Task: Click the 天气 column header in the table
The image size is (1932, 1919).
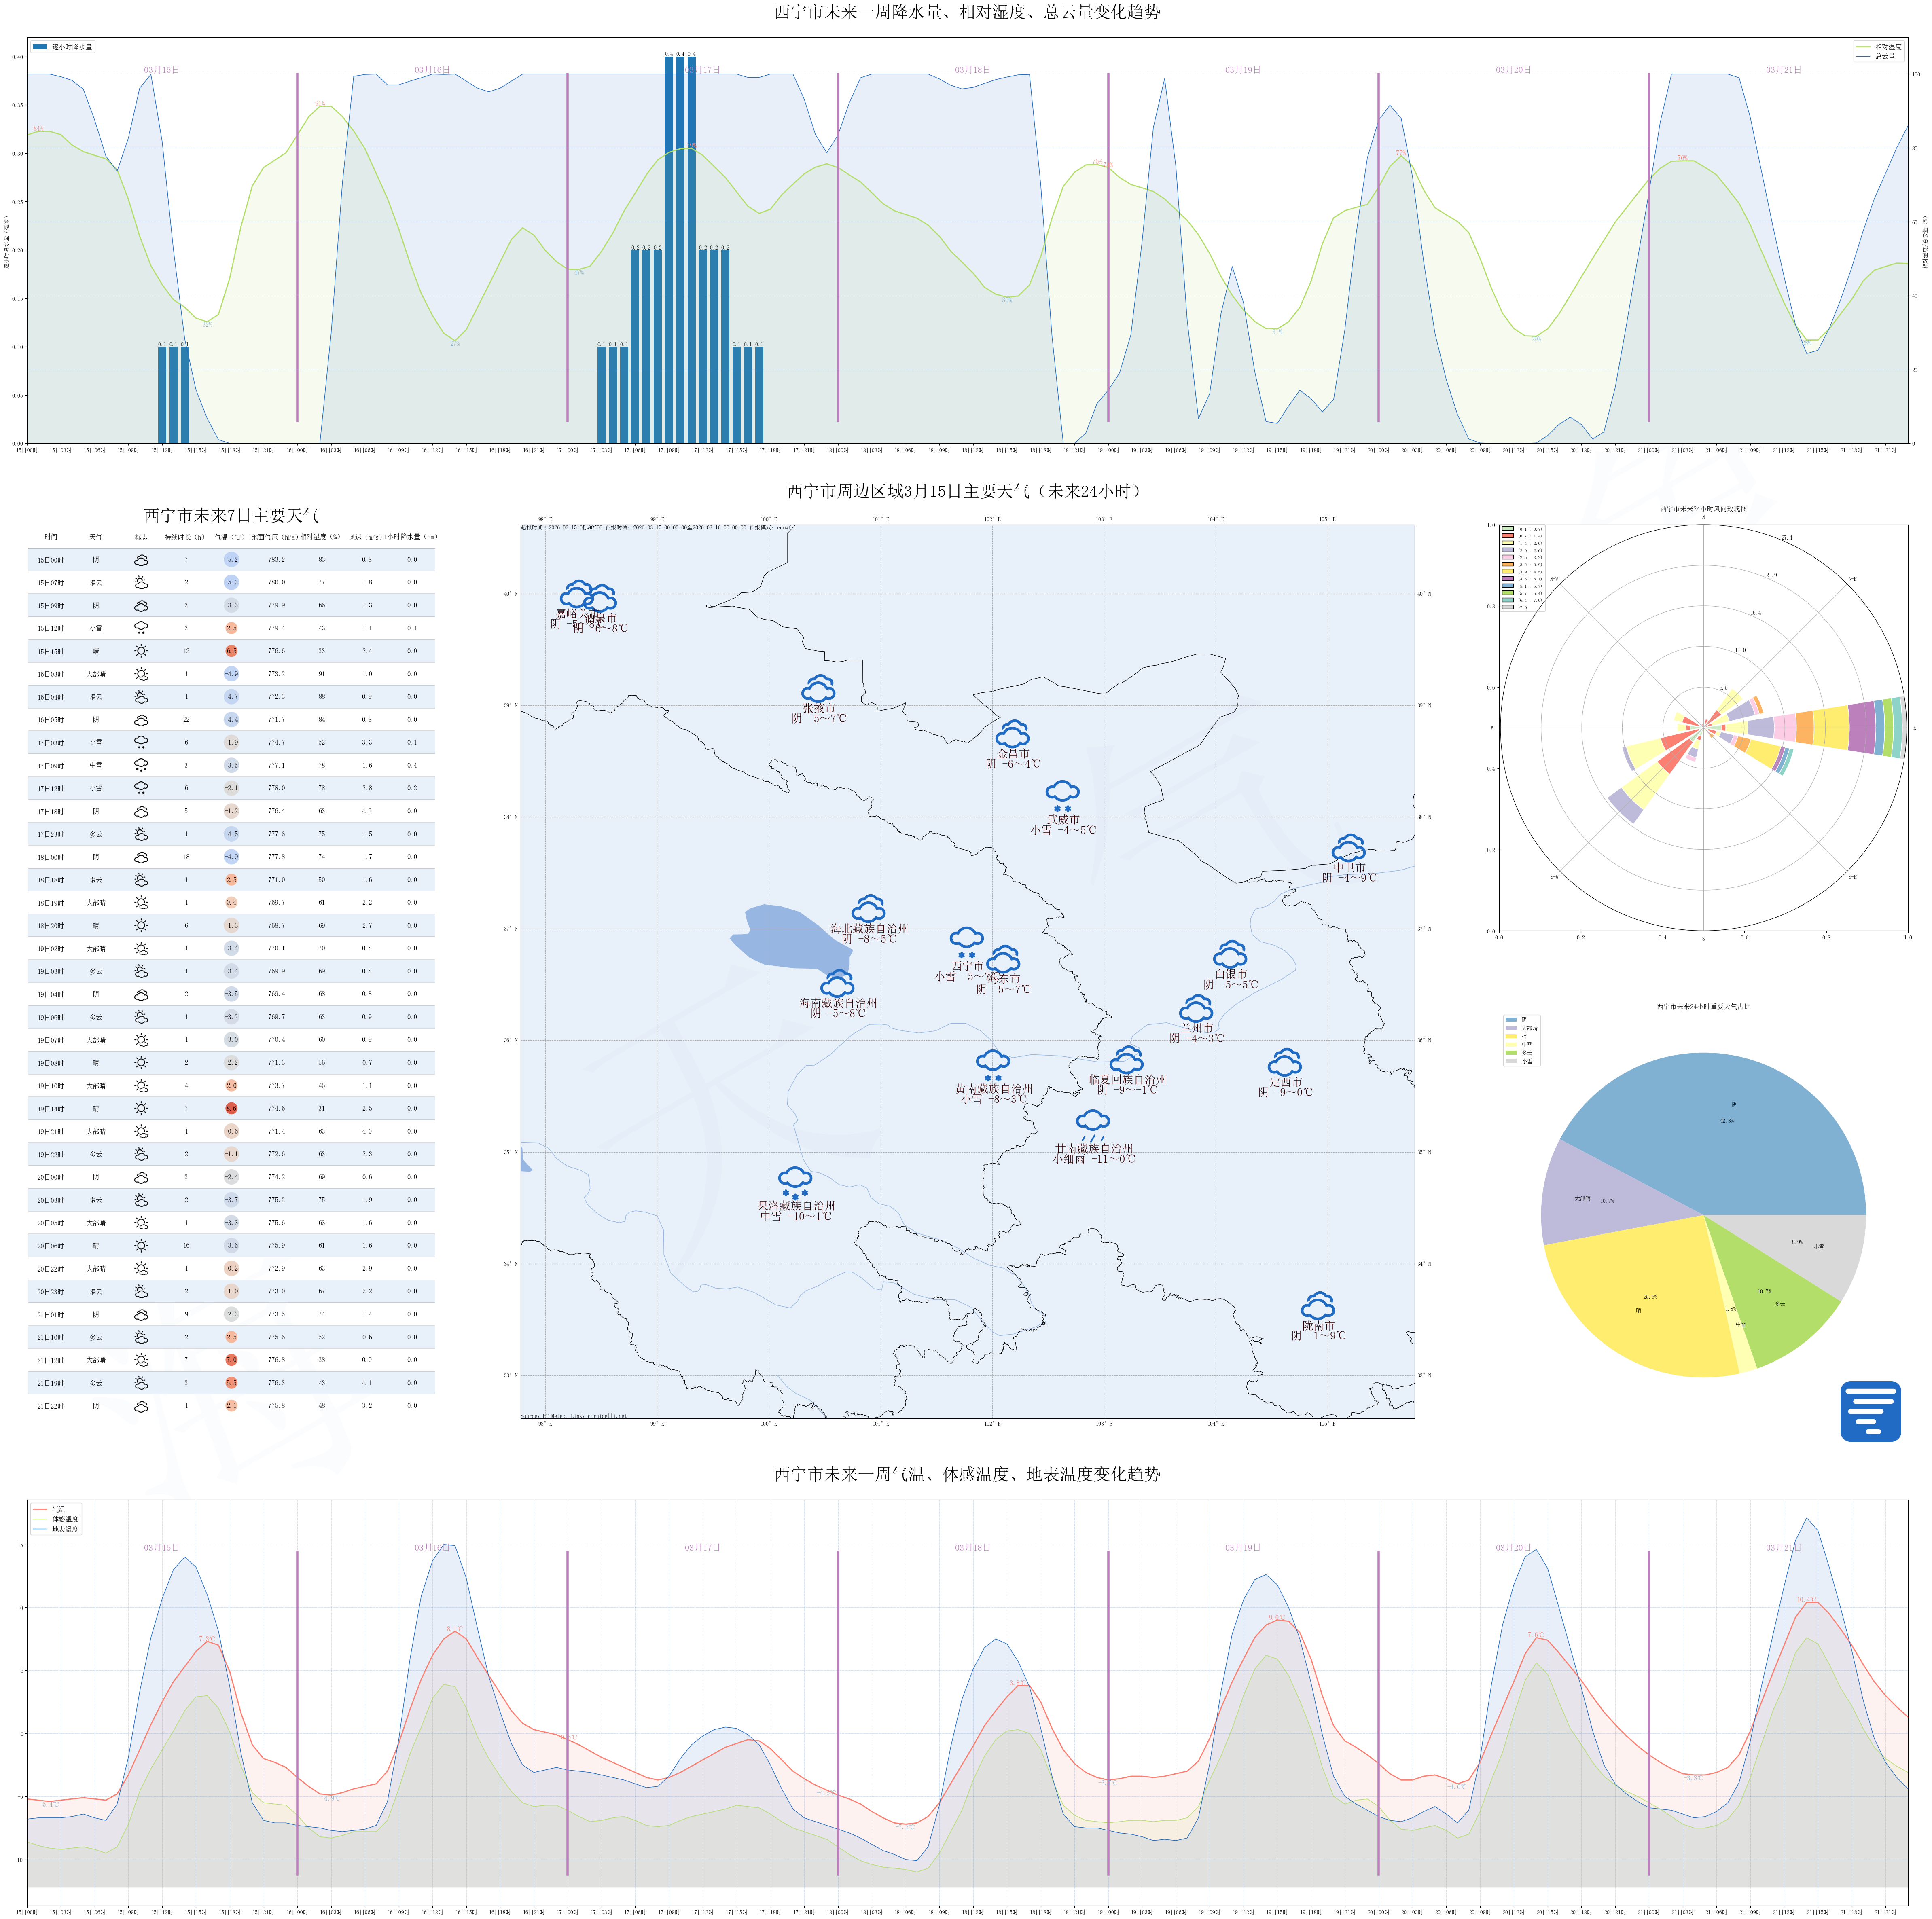Action: 96,537
